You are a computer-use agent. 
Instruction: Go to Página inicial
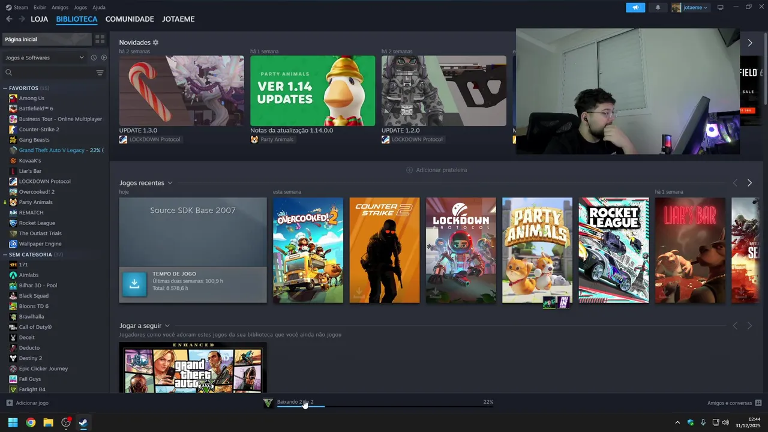pos(47,39)
